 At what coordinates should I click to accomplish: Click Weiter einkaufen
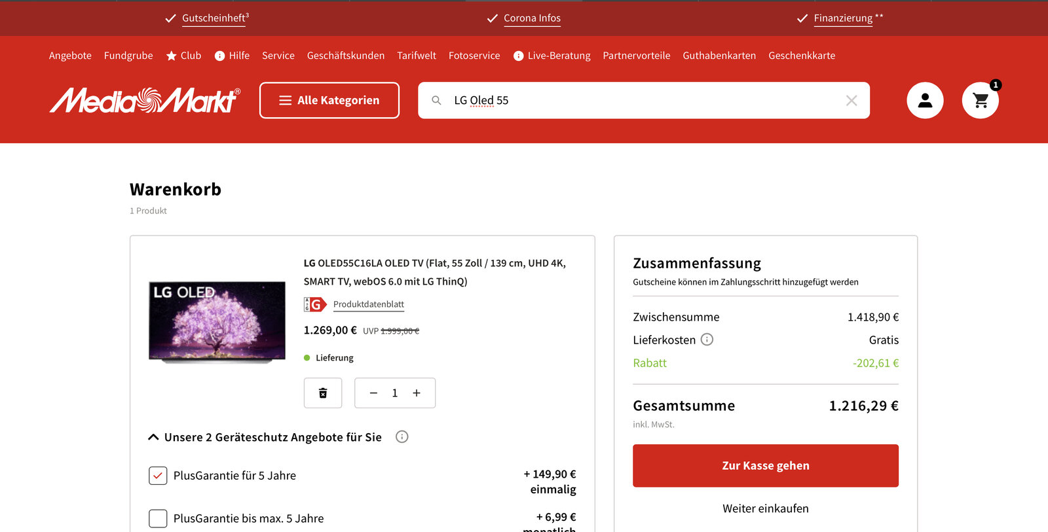coord(766,508)
